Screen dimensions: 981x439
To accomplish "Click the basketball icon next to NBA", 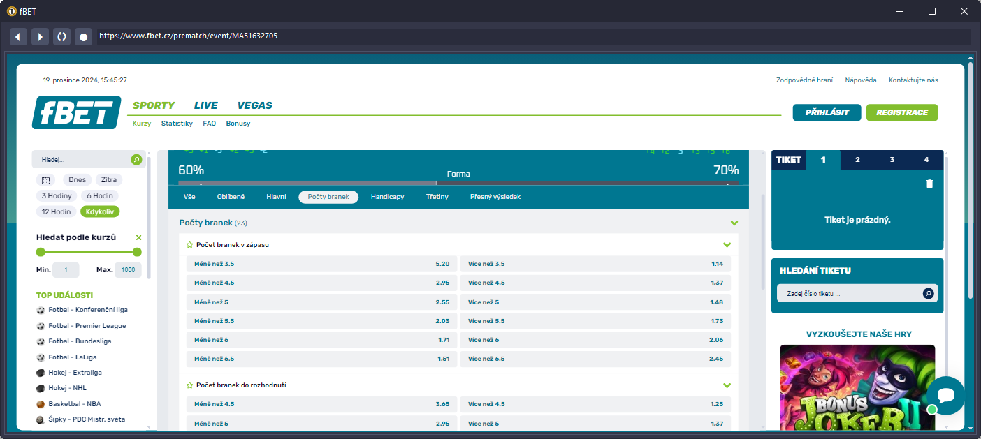I will point(41,404).
